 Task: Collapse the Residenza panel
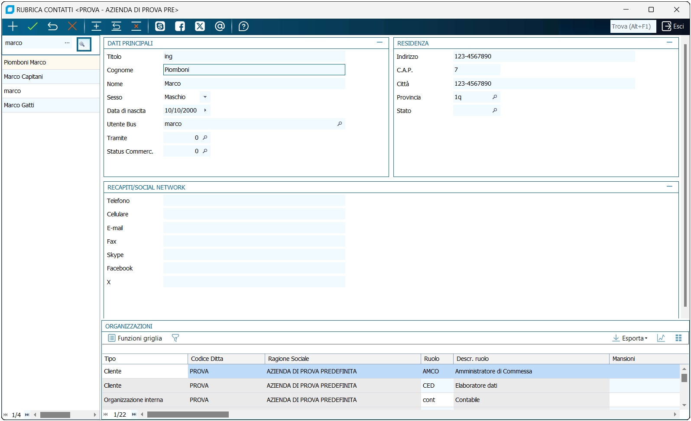tap(669, 42)
